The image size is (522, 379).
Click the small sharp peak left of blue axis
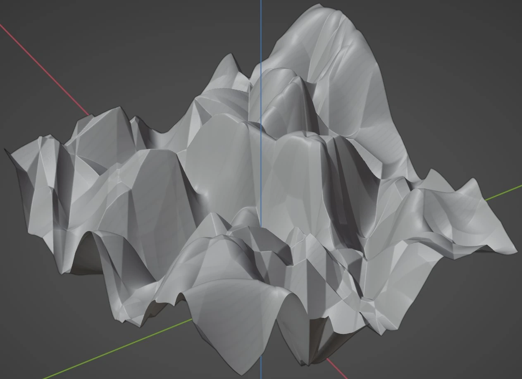[229, 58]
